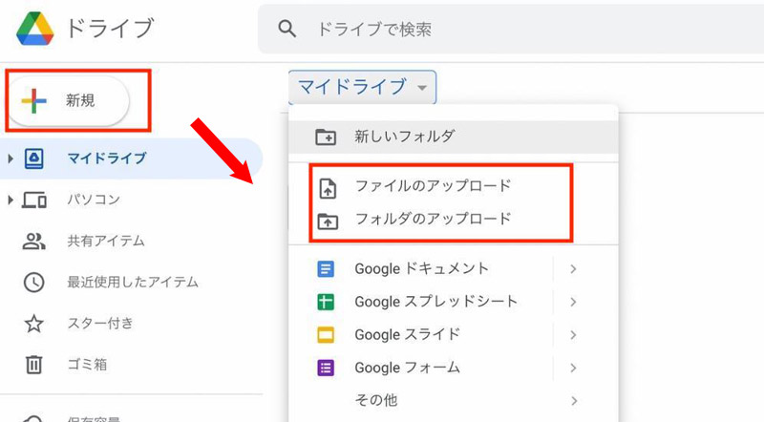
Task: Click the file upload icon
Action: pos(328,188)
